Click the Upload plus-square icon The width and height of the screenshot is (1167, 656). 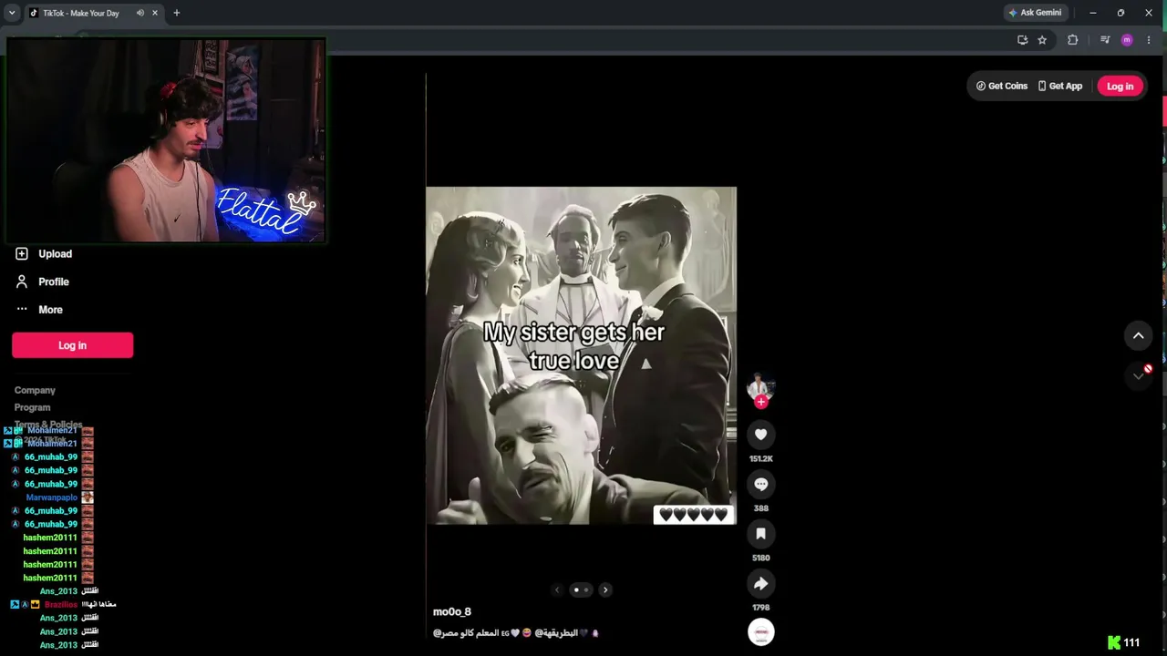(x=22, y=254)
